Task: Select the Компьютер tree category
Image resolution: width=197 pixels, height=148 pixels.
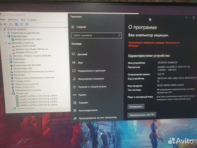Action: (x=19, y=62)
